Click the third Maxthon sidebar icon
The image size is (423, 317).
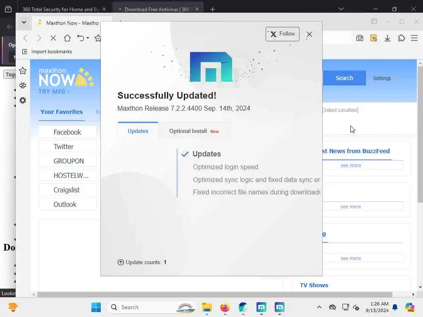pos(23,100)
